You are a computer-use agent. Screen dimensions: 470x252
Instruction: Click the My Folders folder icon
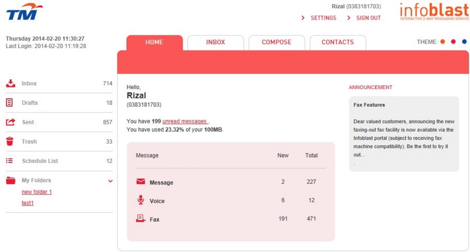tap(10, 180)
